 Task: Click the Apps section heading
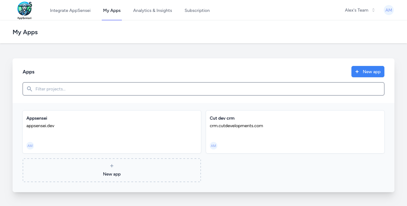[x=29, y=72]
